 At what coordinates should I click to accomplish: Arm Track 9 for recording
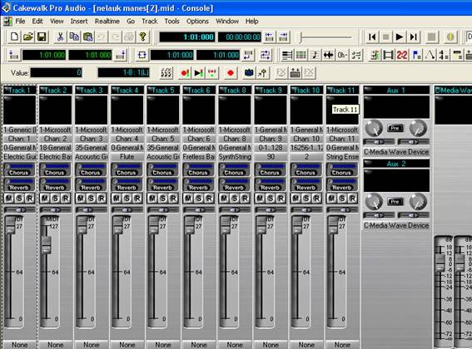(x=281, y=198)
